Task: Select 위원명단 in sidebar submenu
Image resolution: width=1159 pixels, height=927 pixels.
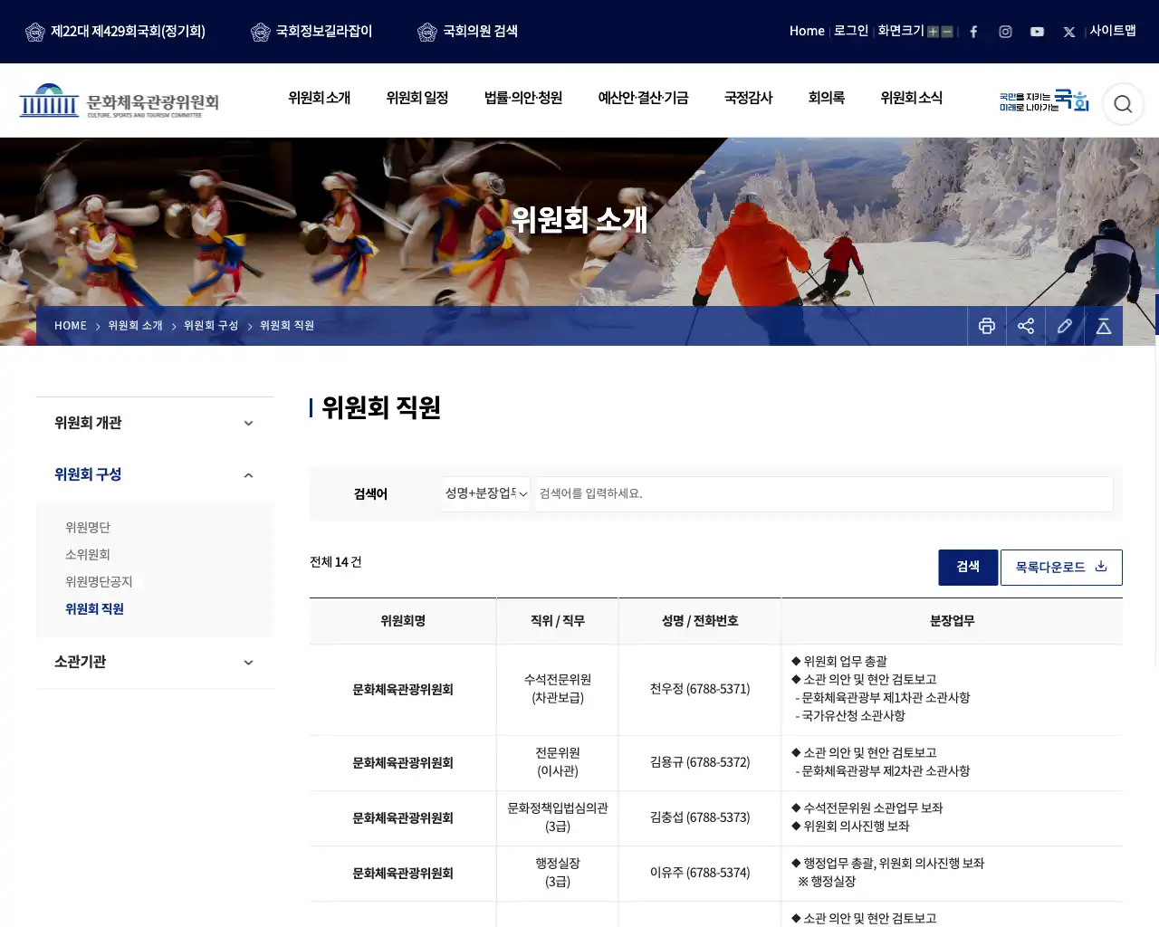Action: point(88,528)
